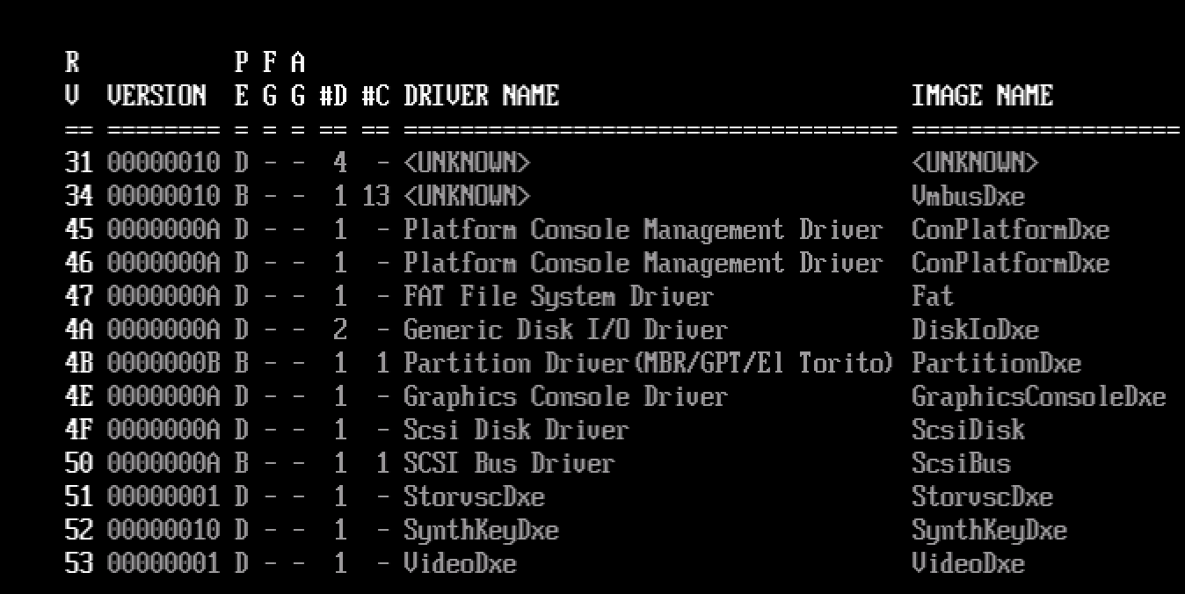Select SCSI Bus Driver name
The height and width of the screenshot is (594, 1185).
tap(509, 463)
